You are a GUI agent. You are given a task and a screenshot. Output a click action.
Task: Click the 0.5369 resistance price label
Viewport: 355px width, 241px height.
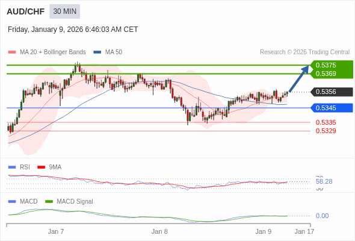[x=326, y=74]
